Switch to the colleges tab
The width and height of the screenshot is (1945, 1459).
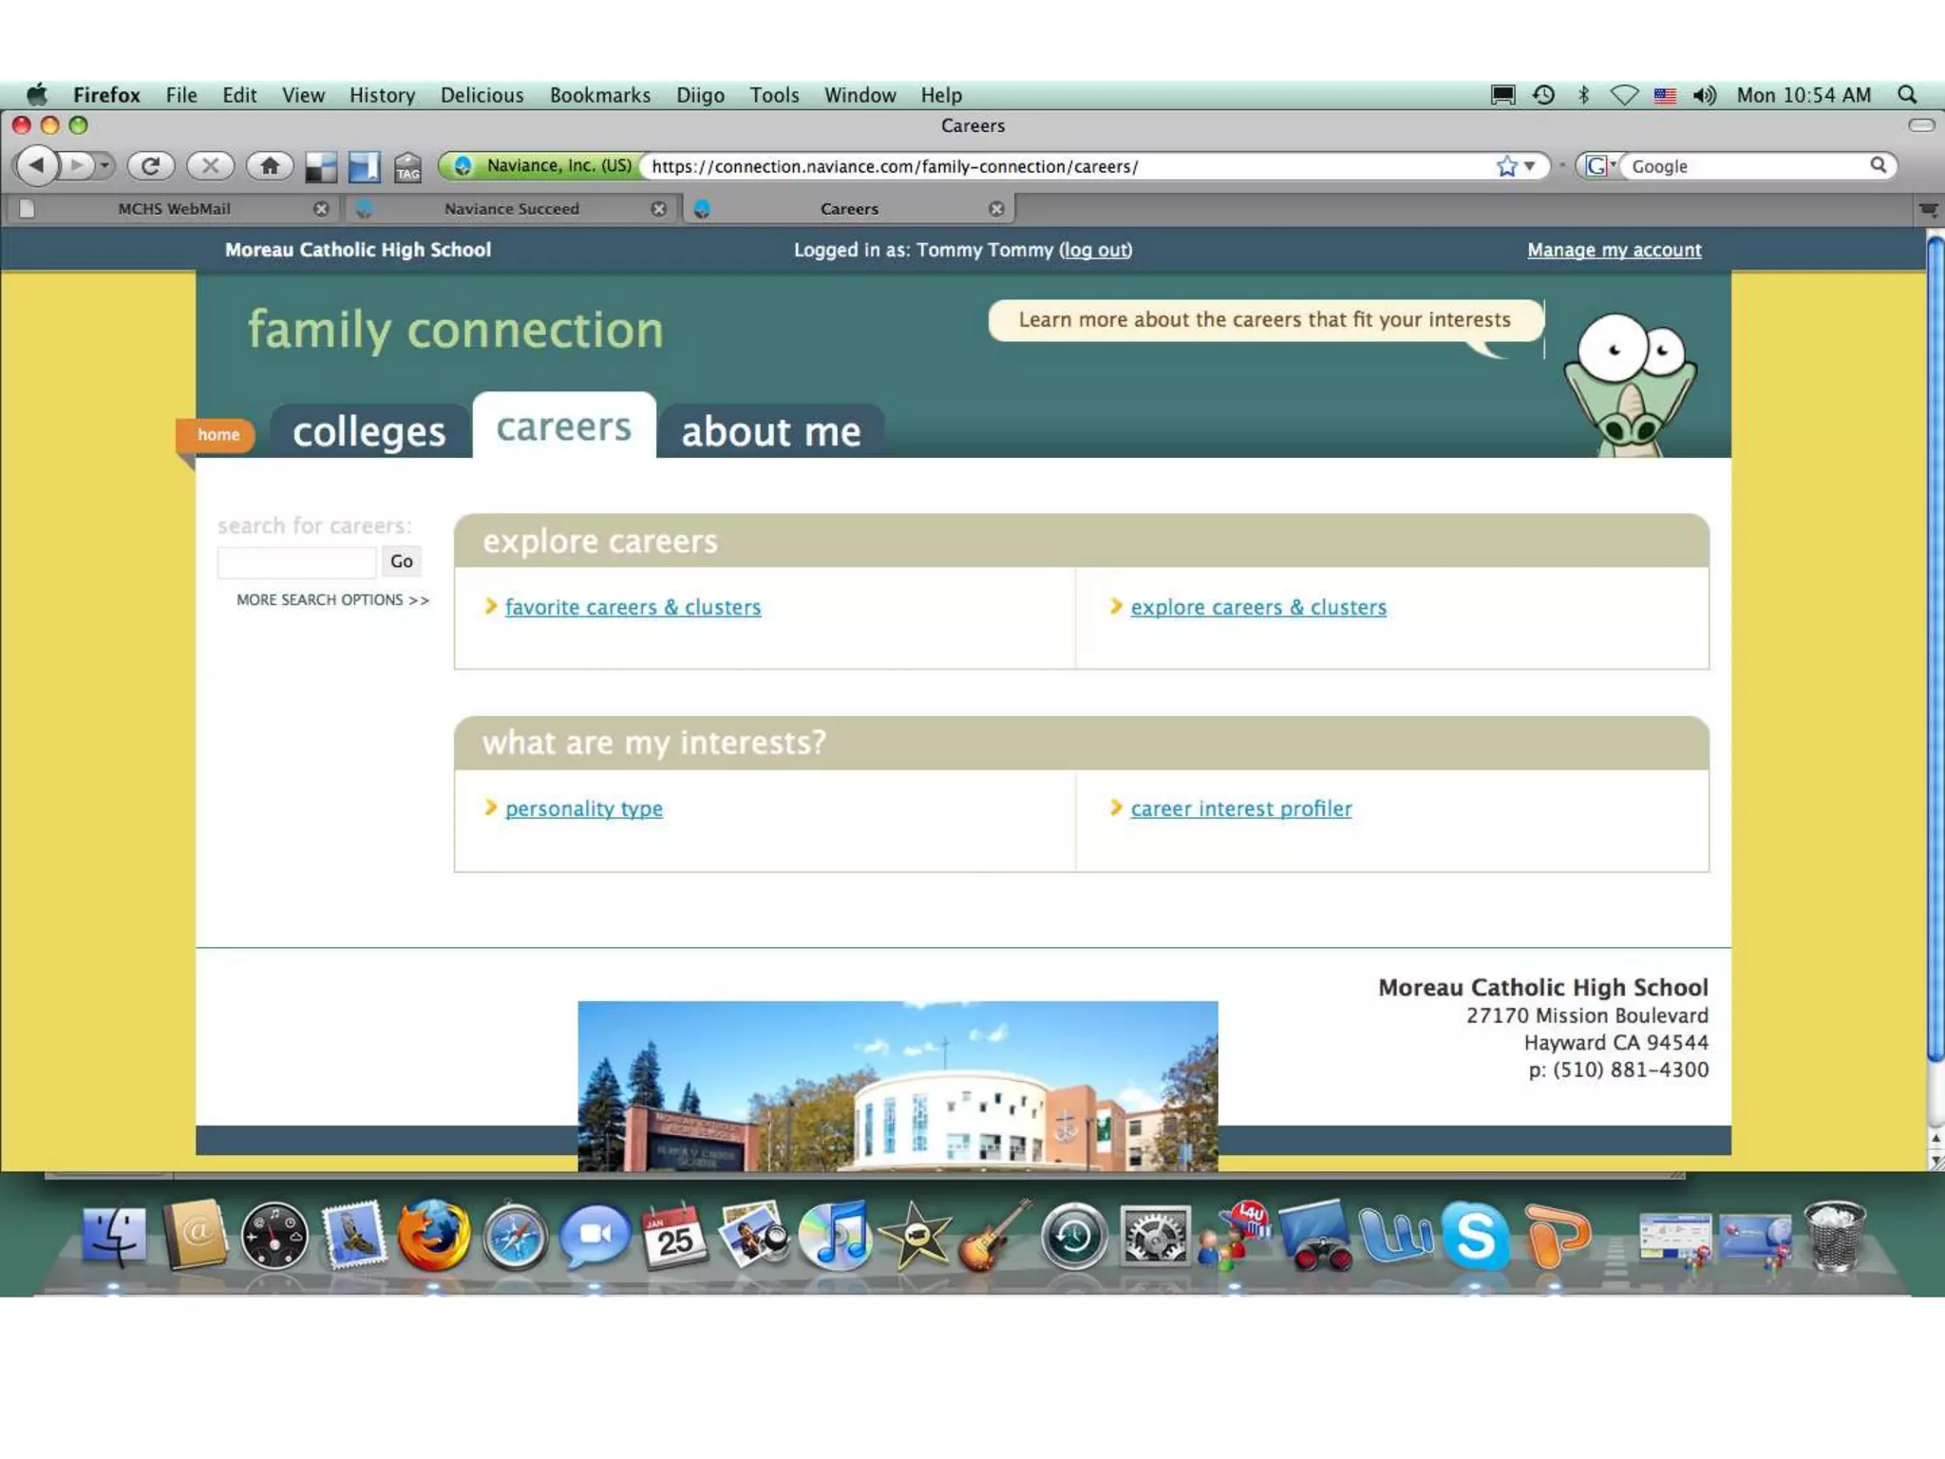[368, 432]
